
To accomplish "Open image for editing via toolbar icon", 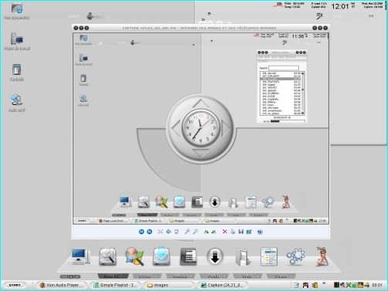I will point(249,232).
